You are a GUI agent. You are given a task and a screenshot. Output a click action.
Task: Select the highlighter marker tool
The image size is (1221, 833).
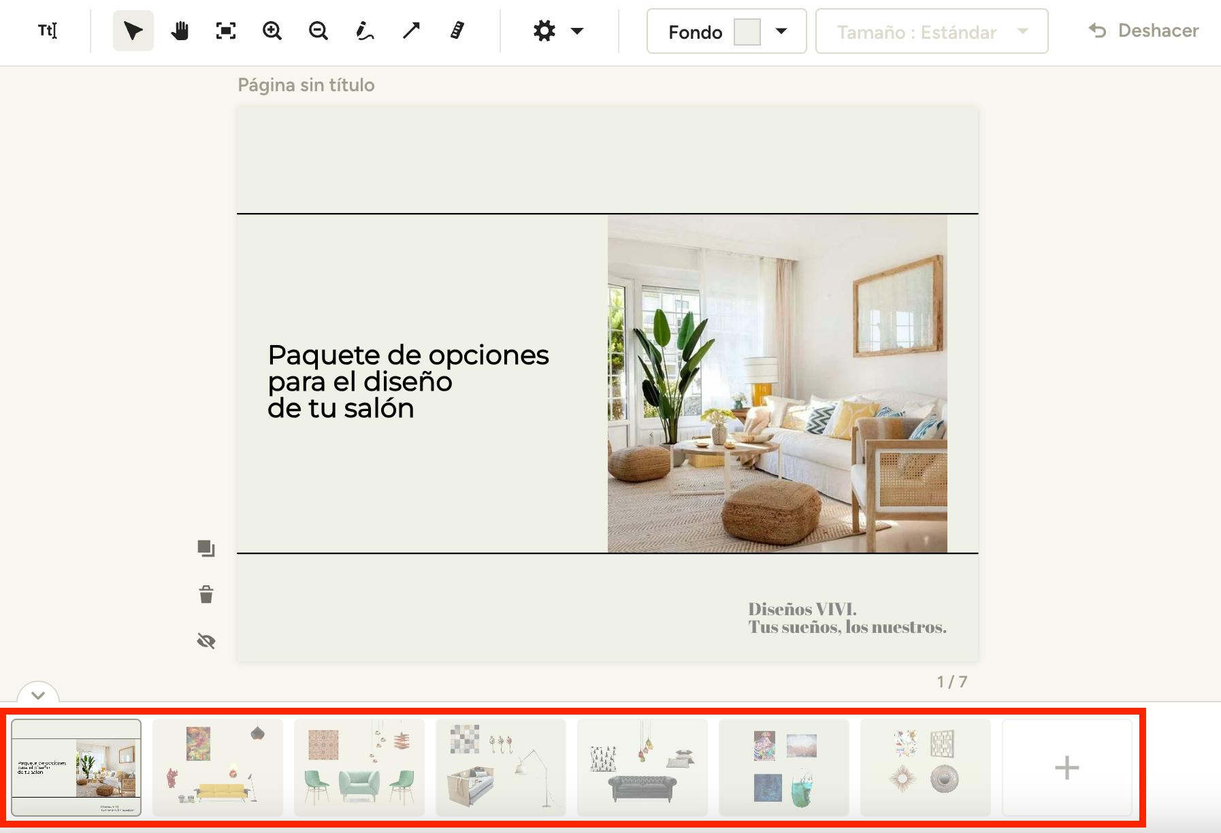click(457, 31)
